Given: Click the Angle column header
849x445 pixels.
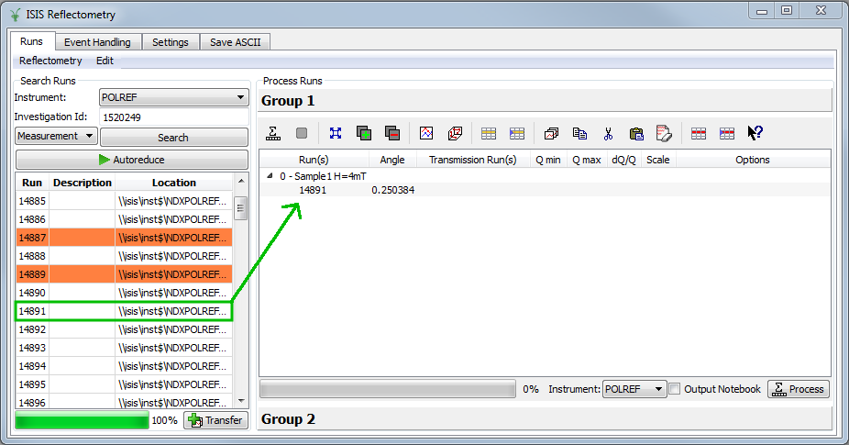Looking at the screenshot, I should coord(392,160).
